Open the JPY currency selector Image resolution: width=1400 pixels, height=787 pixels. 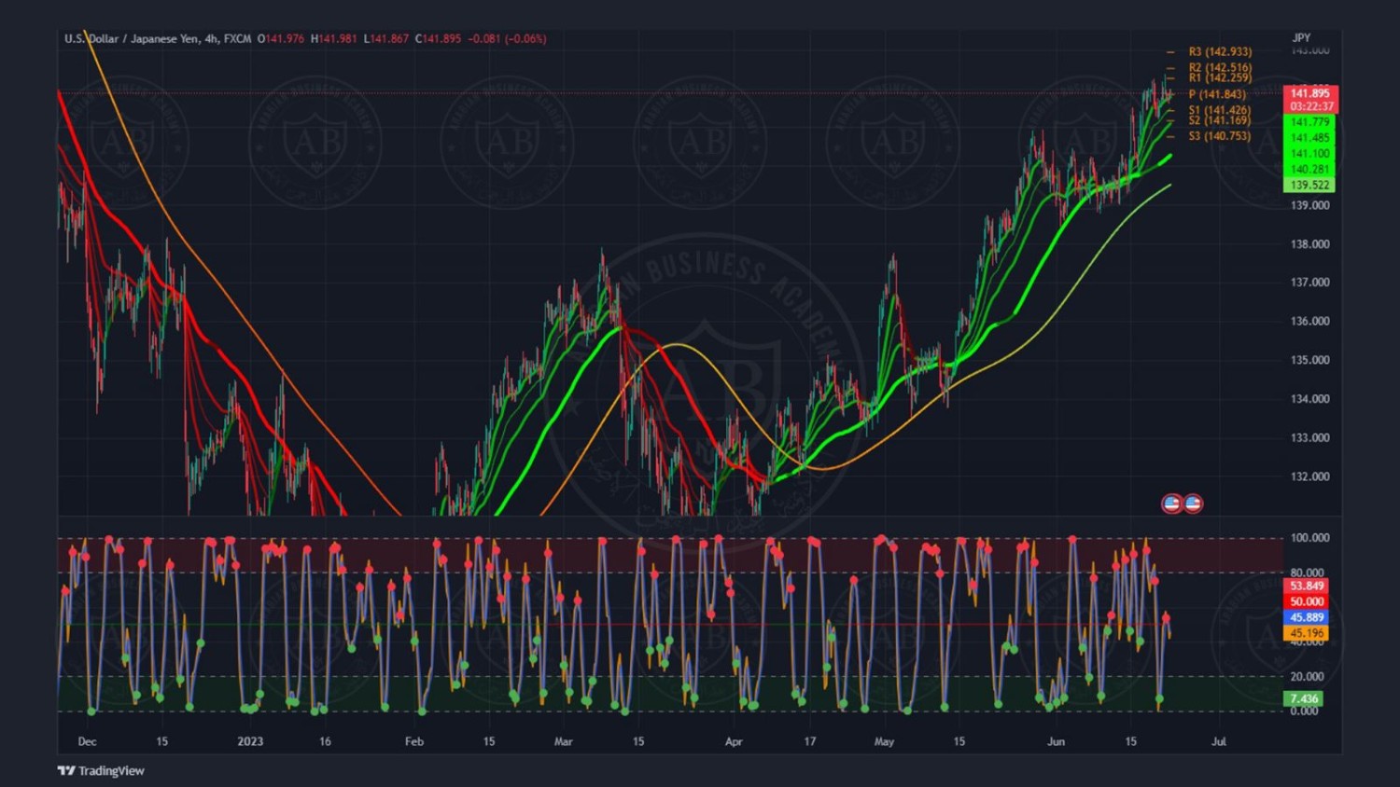1301,38
